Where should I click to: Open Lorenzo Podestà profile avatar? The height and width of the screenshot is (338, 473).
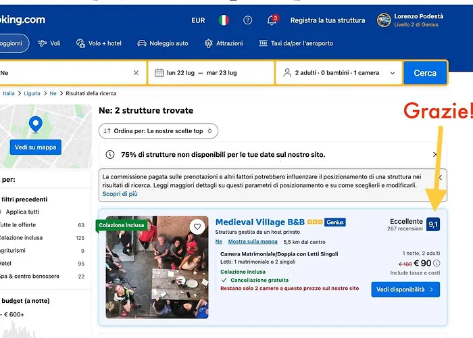point(384,20)
